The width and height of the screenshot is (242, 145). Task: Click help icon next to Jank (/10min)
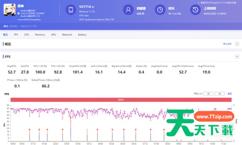click(x=106, y=66)
